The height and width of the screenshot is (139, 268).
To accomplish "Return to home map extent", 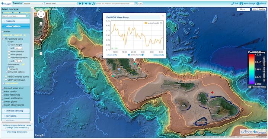I will (x=90, y=4).
